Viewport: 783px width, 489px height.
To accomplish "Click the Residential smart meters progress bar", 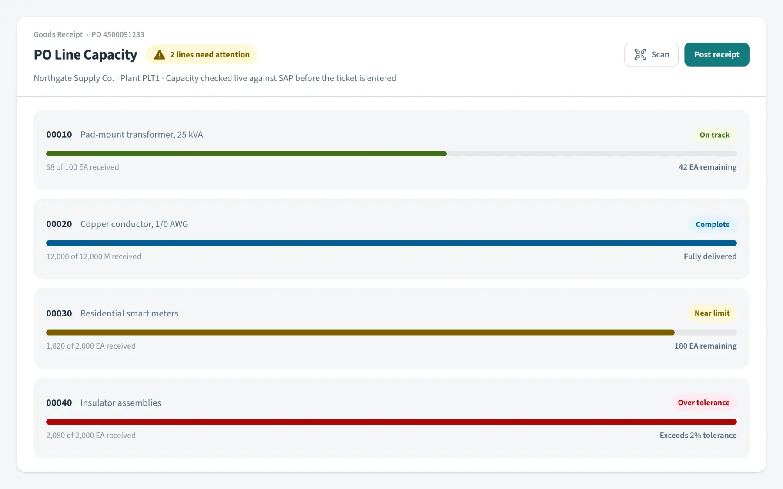I will coord(391,333).
